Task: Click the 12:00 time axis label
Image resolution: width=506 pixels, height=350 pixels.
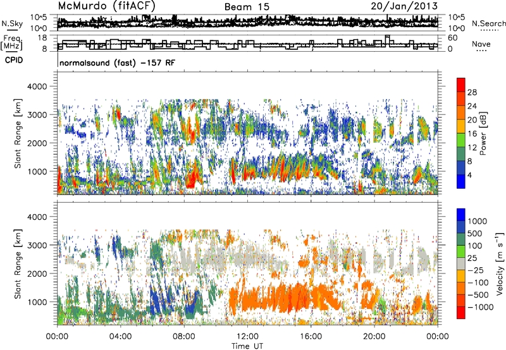Action: [x=247, y=337]
